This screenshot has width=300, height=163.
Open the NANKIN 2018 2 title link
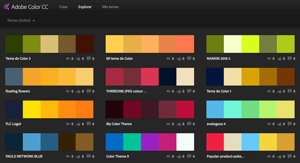click(218, 59)
